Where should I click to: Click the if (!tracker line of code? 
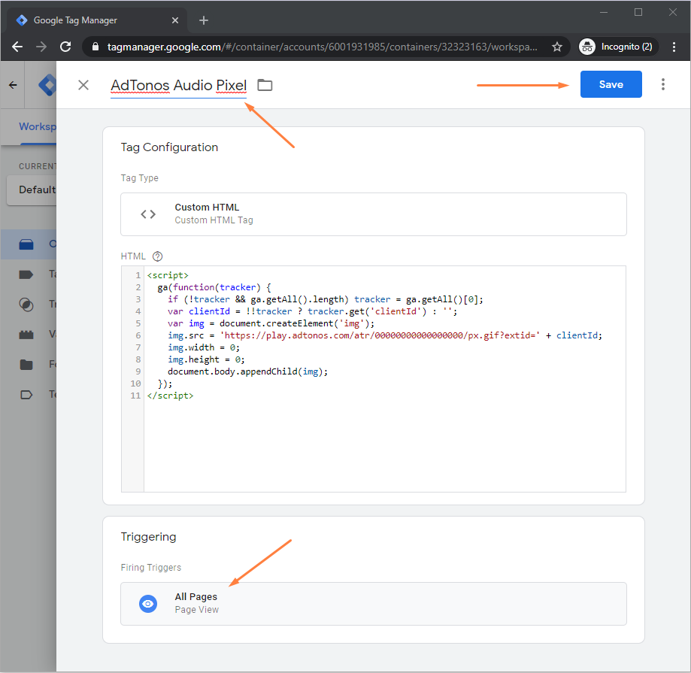point(326,300)
